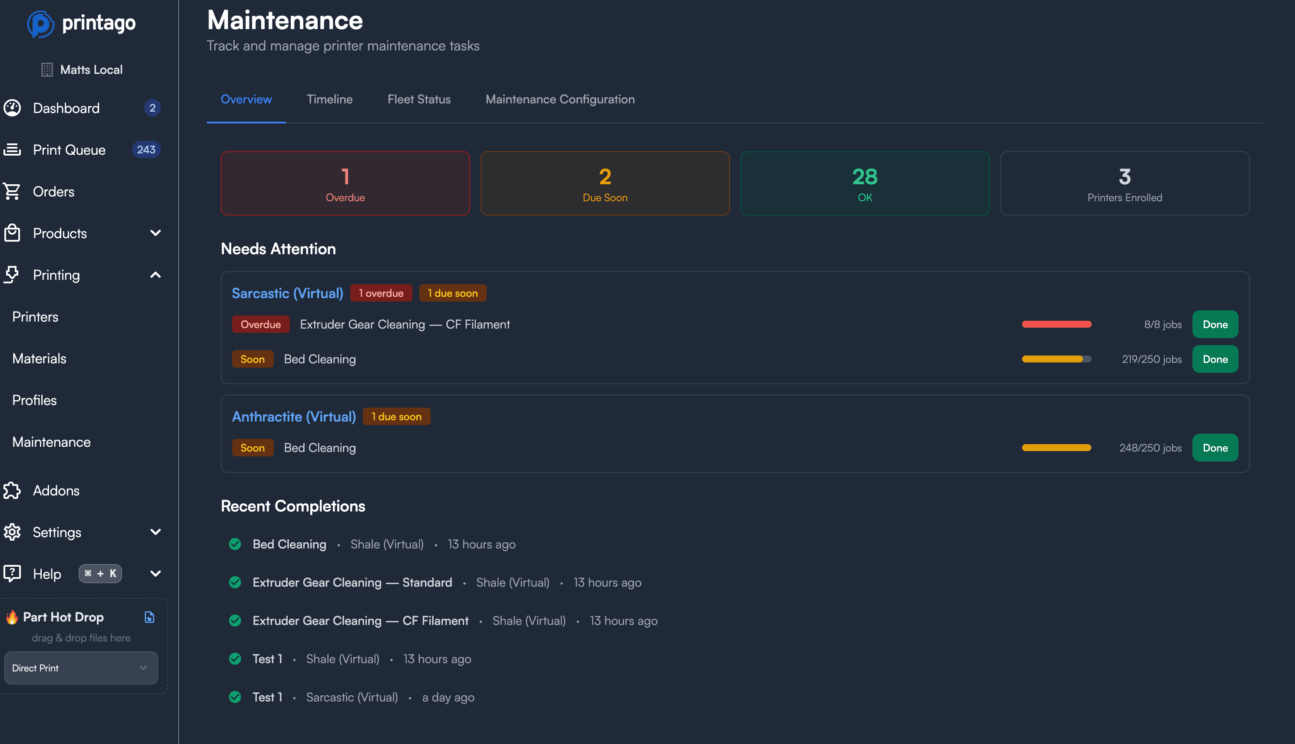Click the Printago logo icon
The width and height of the screenshot is (1295, 744).
(x=40, y=23)
